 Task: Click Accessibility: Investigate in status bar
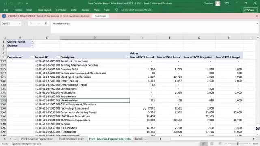tap(26, 144)
